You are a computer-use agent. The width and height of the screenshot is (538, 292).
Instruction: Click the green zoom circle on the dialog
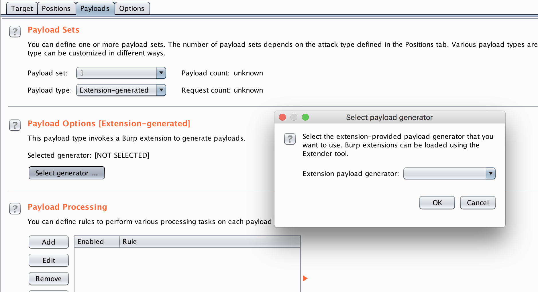click(x=306, y=117)
